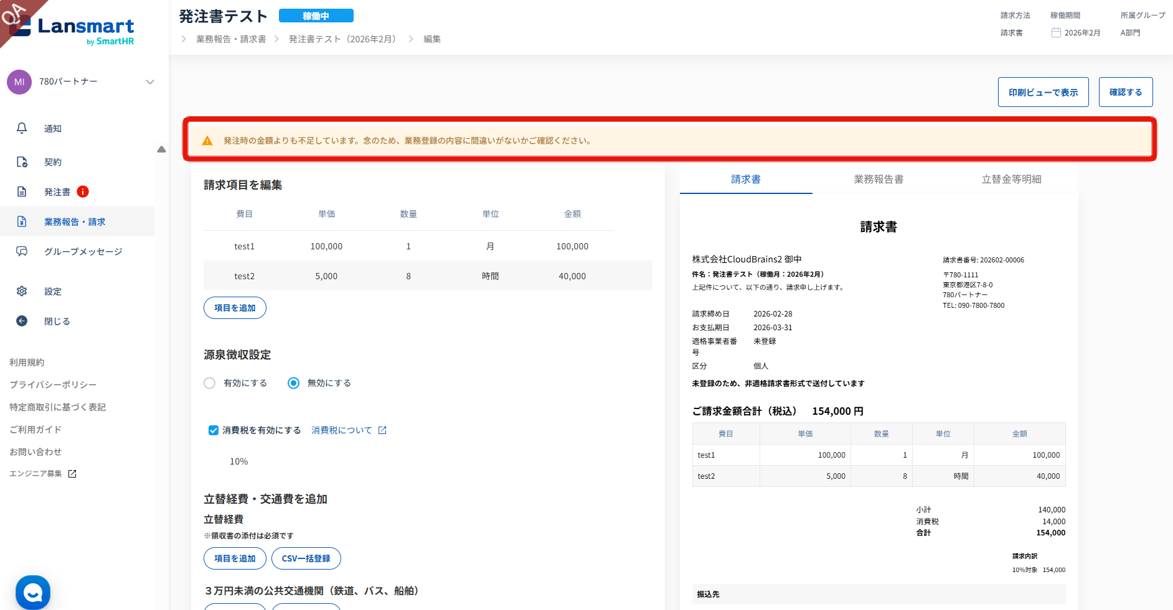Image resolution: width=1173 pixels, height=610 pixels.
Task: Click the グループメッセージ chat bubble icon
Action: [22, 251]
